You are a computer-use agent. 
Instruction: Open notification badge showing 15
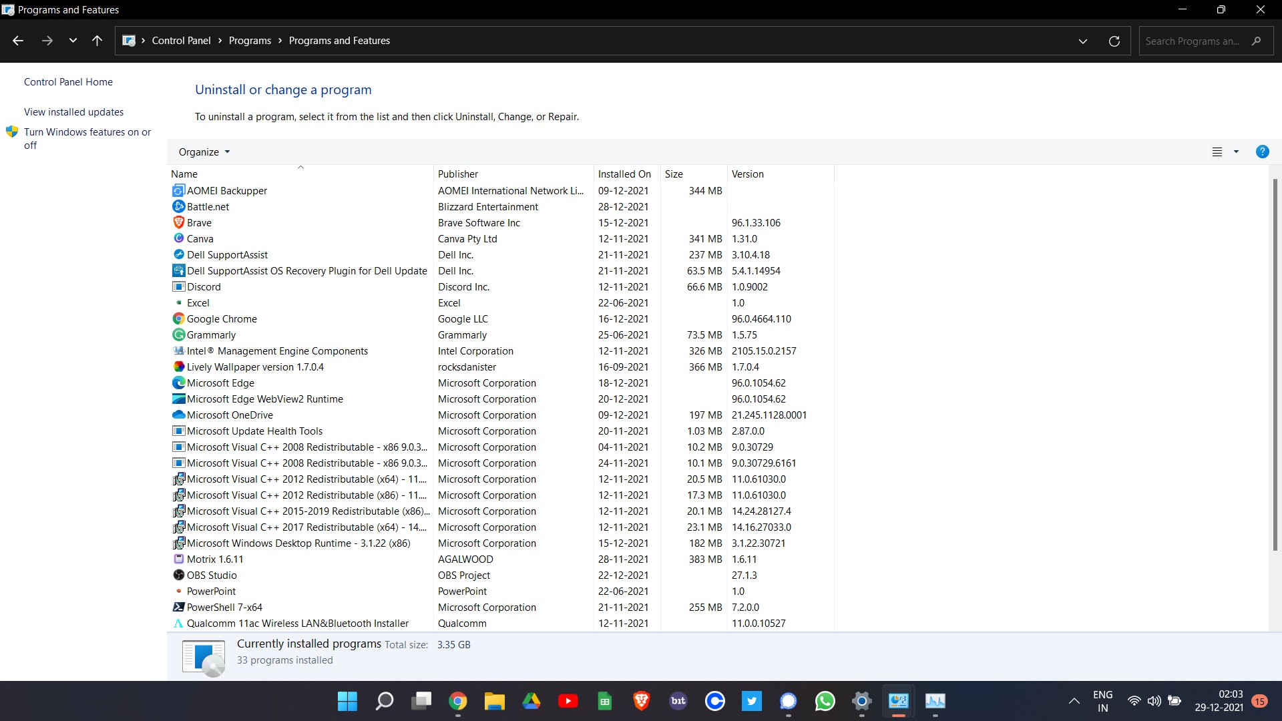pos(1260,701)
